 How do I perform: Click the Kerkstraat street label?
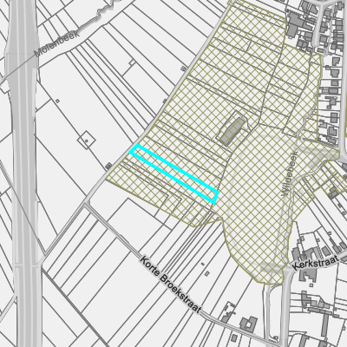(x=315, y=263)
